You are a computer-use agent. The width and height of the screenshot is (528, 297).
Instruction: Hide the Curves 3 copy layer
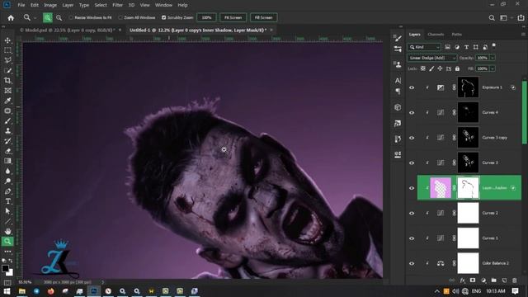(412, 138)
